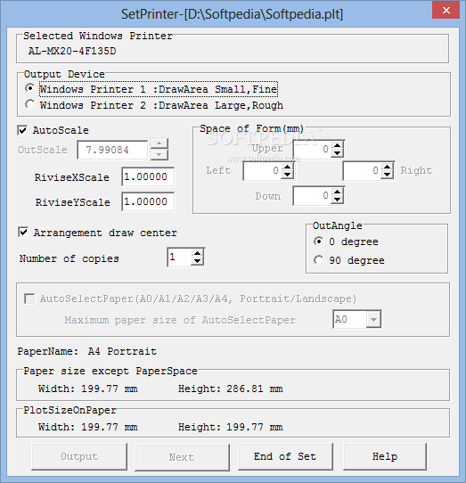Click paper size Height: 286.81 mm text

pyautogui.click(x=231, y=389)
